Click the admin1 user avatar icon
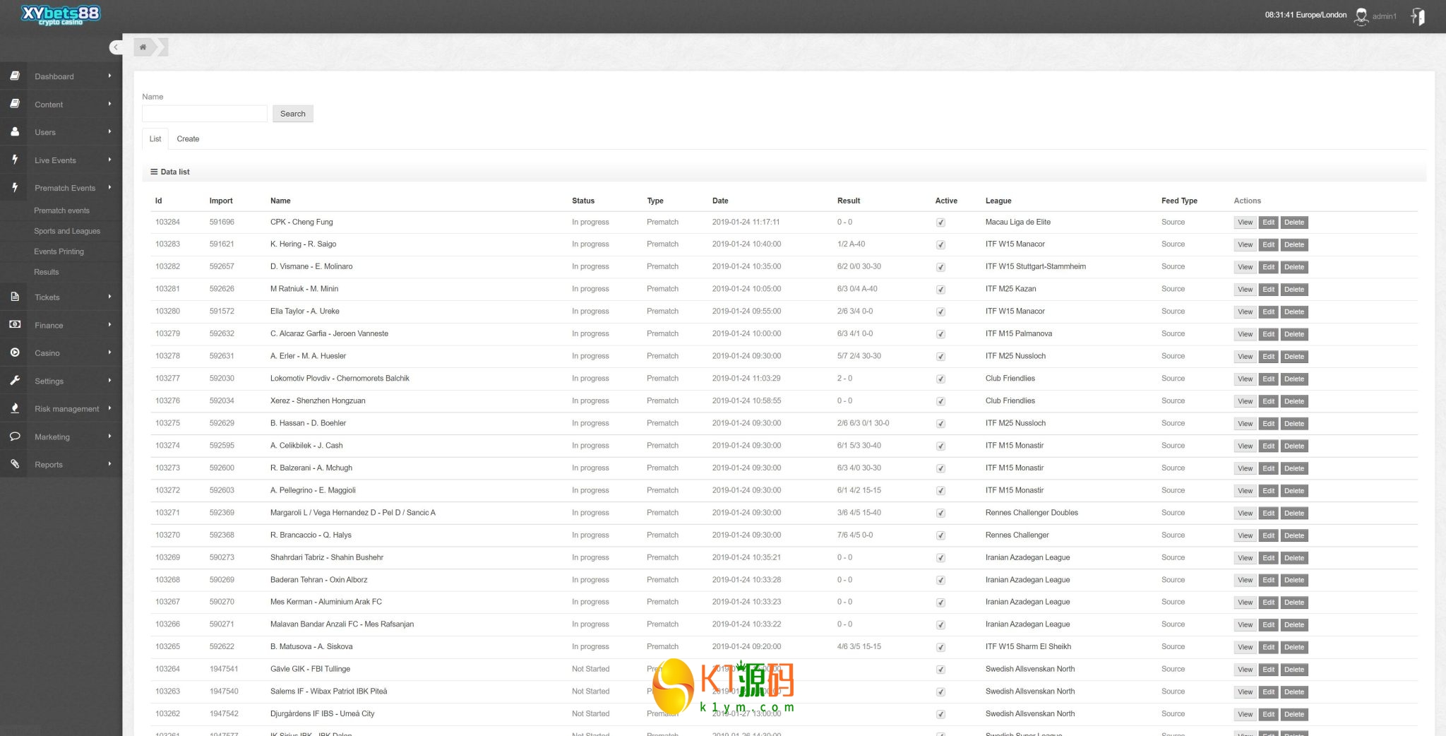 point(1361,16)
